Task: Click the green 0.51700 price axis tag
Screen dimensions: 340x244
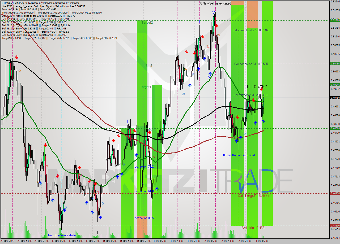Action: [x=335, y=20]
